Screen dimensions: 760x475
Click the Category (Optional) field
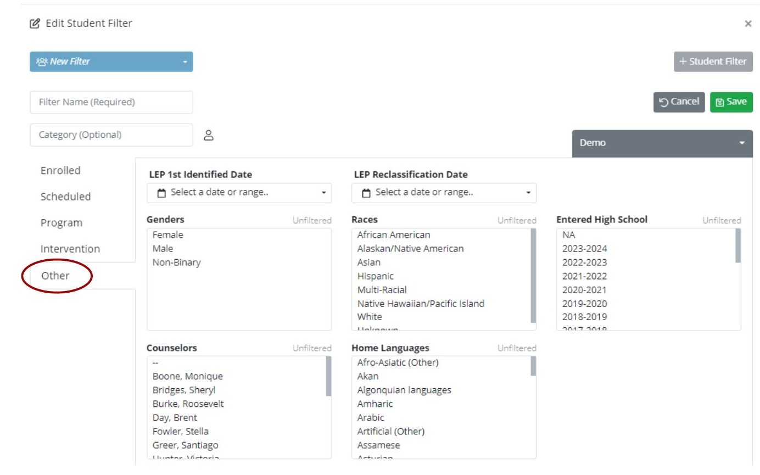(x=111, y=135)
